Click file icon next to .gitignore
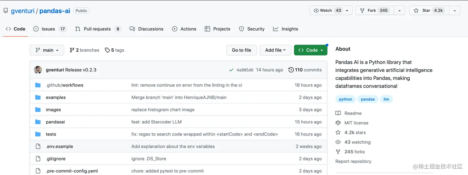This screenshot has height=175, width=468. [x=38, y=159]
